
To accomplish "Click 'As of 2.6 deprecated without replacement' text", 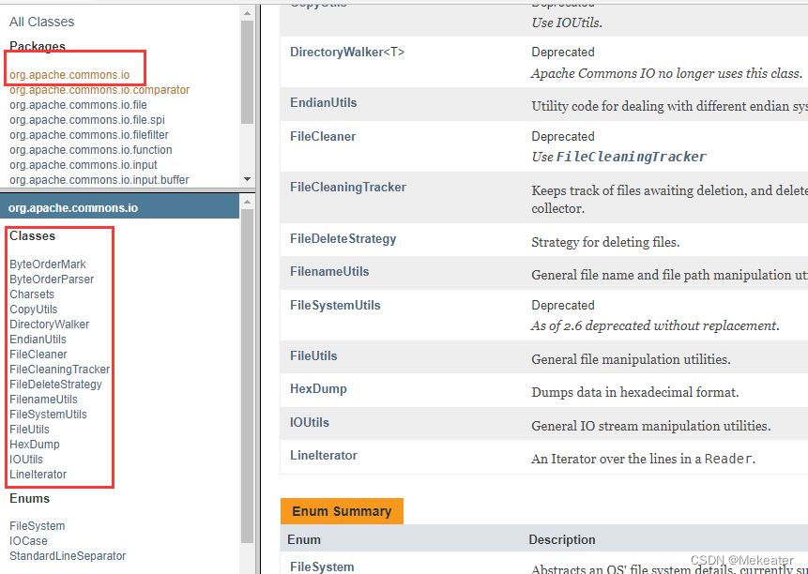I will click(655, 325).
